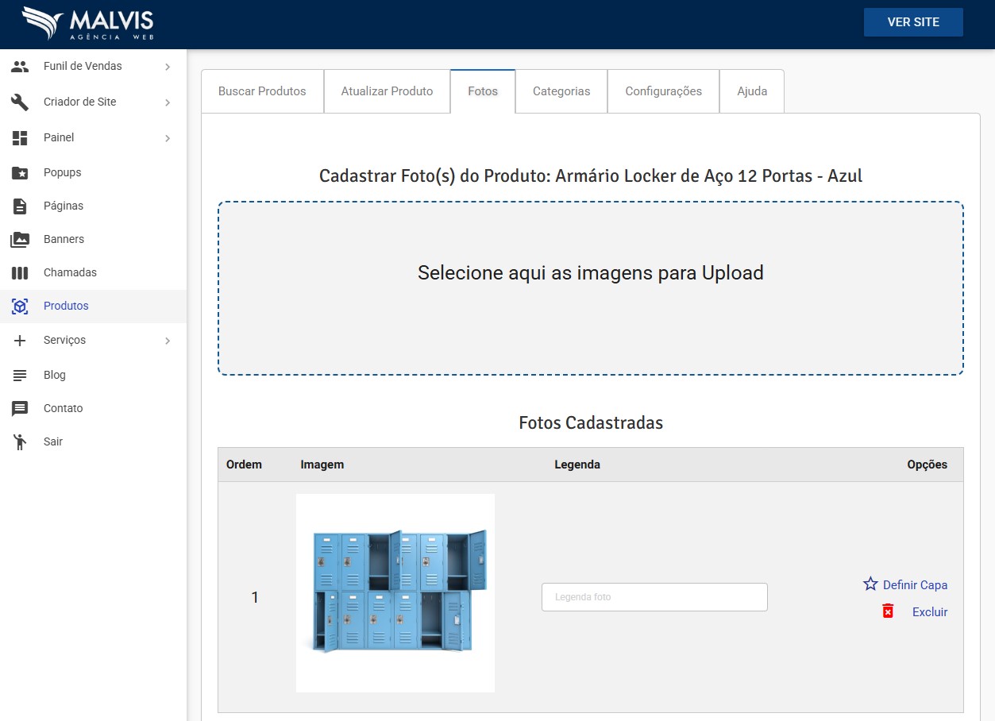Open Contato in the sidebar
The height and width of the screenshot is (721, 995).
click(x=93, y=408)
